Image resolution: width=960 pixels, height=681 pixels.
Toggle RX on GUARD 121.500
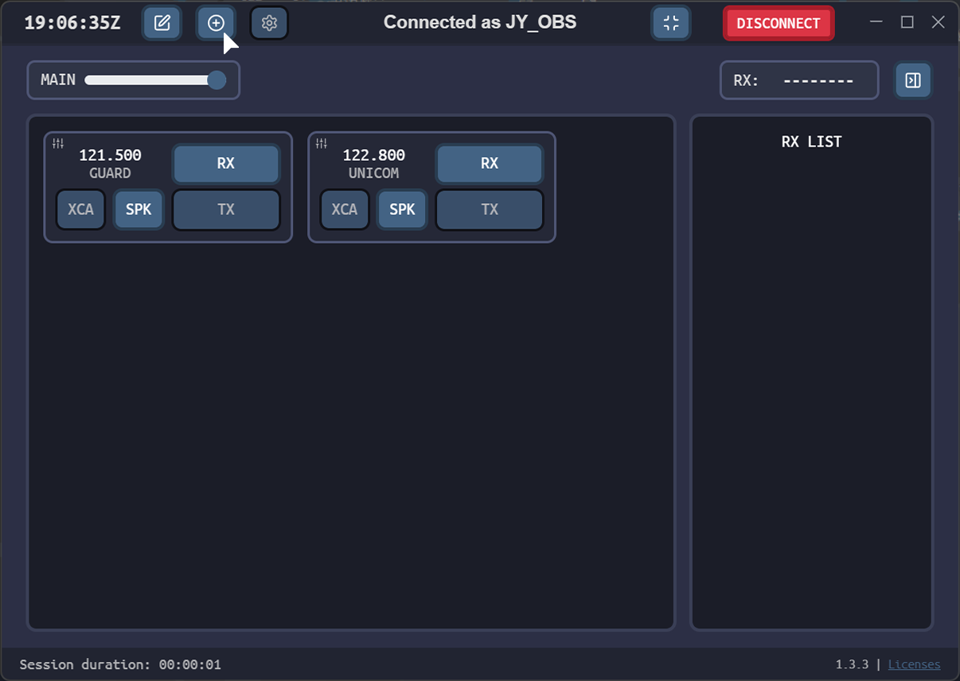click(226, 163)
